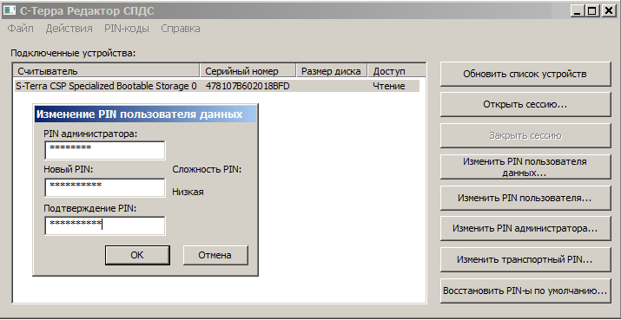Click the Размер диска column header

point(332,71)
